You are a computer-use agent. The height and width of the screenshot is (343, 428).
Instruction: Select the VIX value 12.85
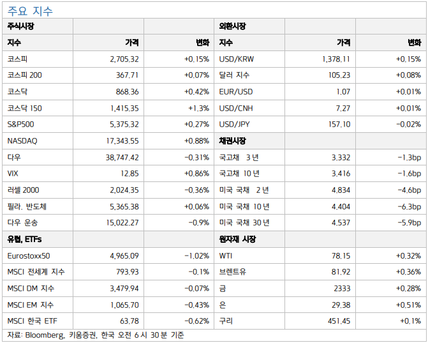pyautogui.click(x=129, y=174)
